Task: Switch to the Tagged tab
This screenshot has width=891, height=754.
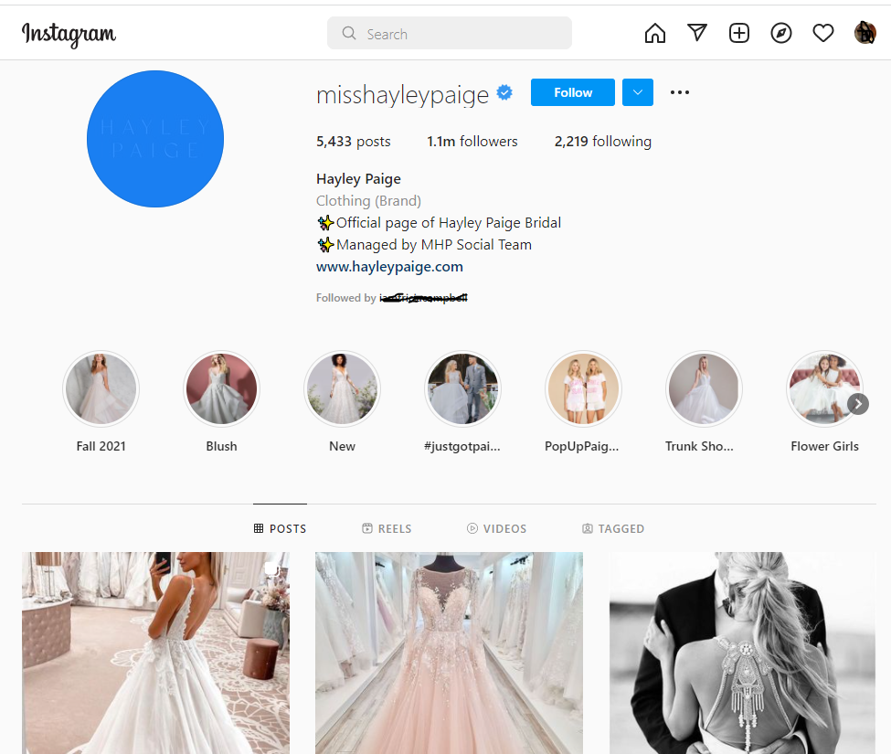Action: pyautogui.click(x=613, y=528)
